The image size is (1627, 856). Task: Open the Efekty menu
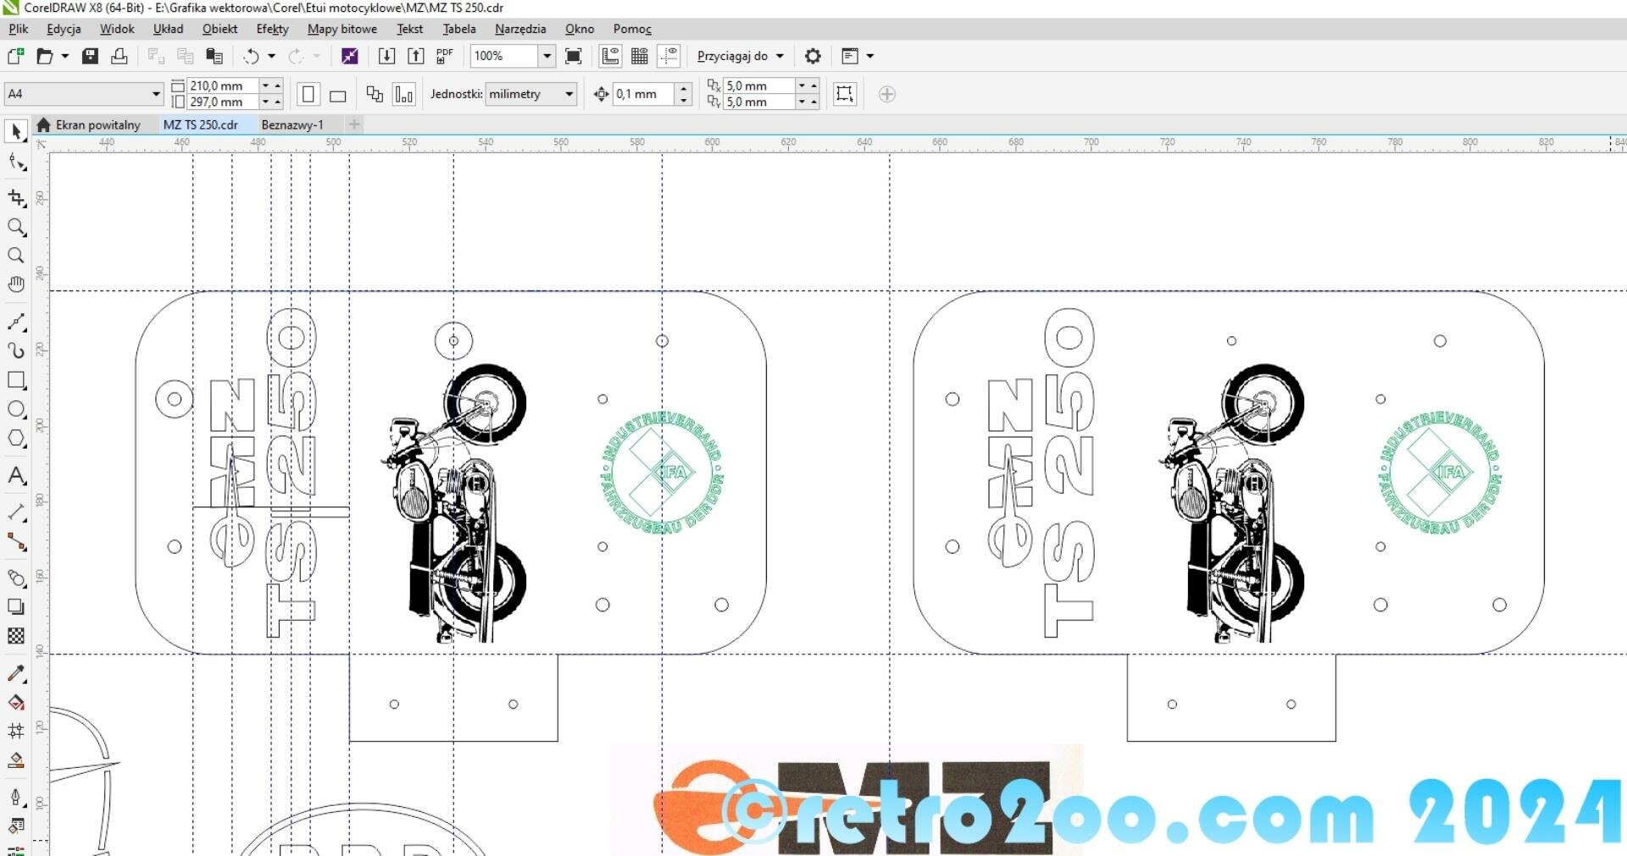tap(272, 29)
